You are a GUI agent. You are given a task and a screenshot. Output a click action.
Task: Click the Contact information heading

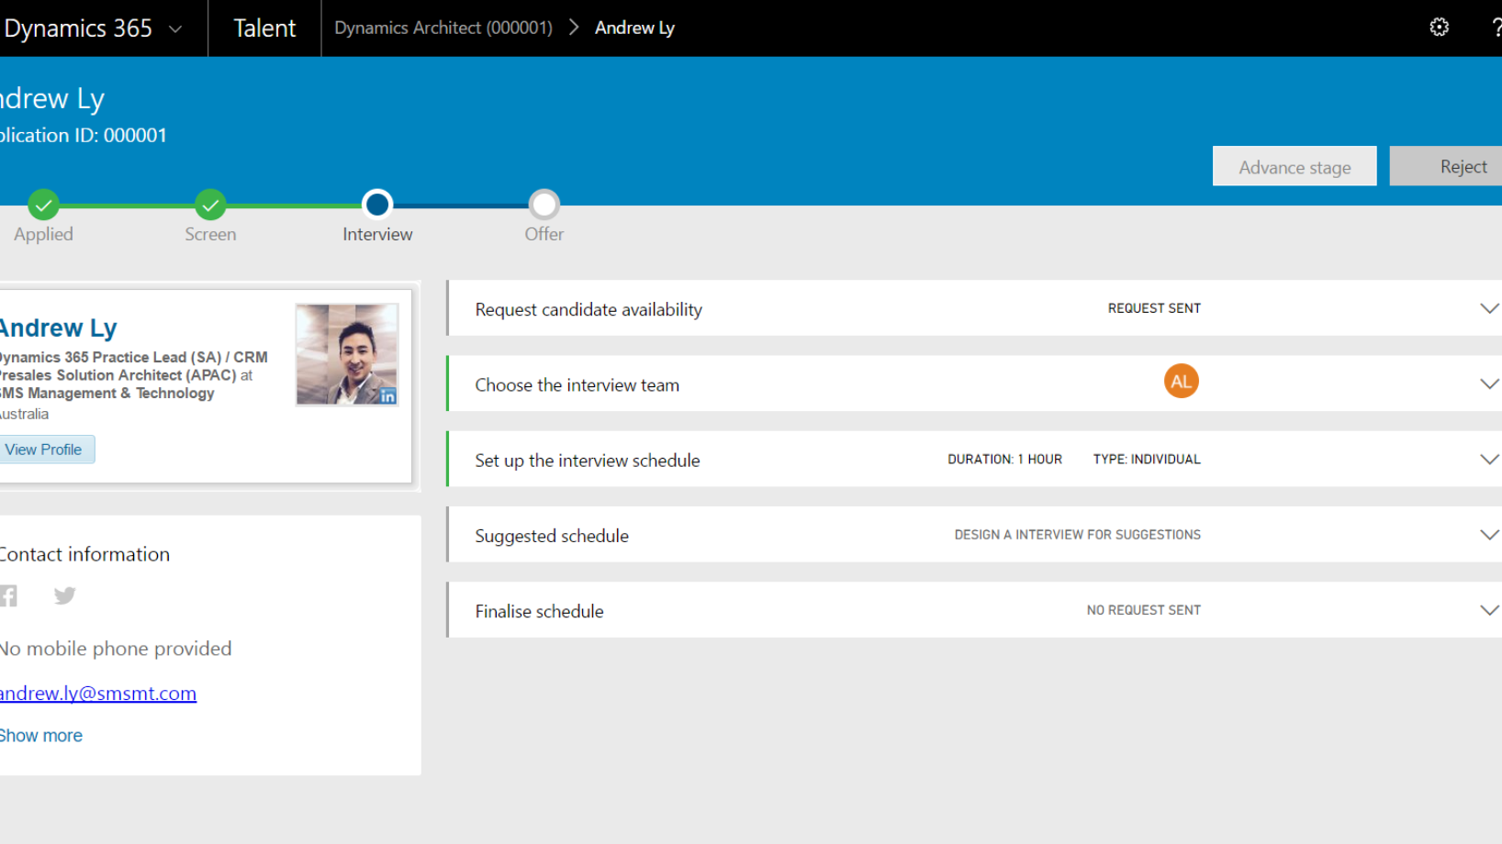(x=84, y=554)
